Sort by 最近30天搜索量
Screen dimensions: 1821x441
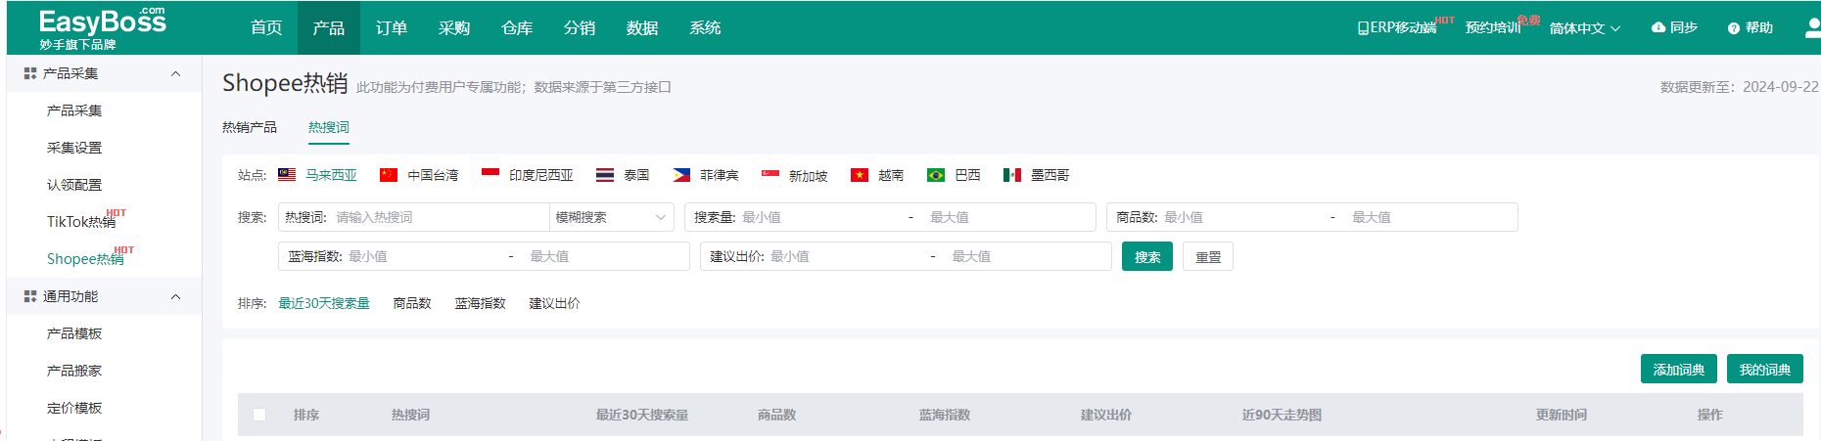324,303
